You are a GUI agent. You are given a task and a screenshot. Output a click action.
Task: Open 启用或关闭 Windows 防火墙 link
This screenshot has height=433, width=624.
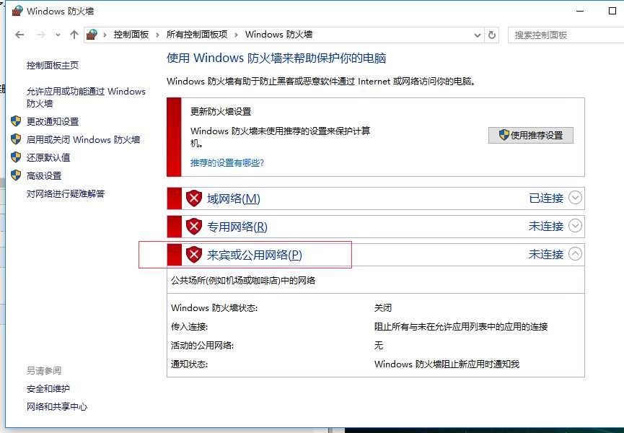[83, 140]
